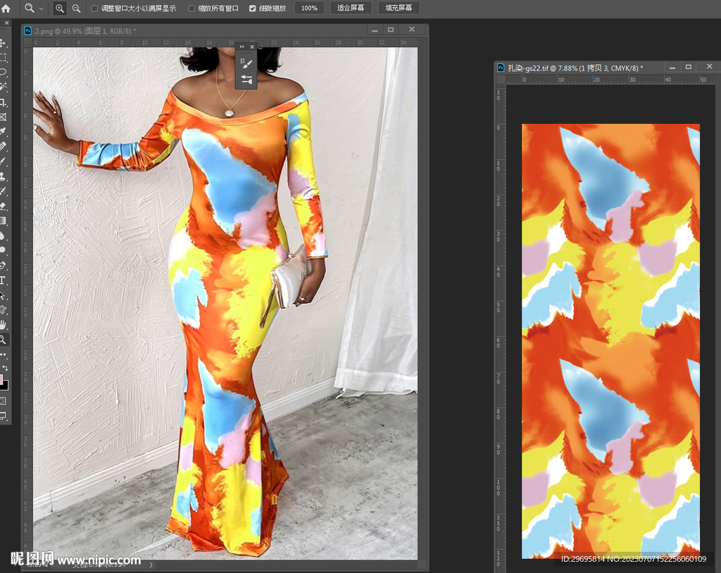Select the Zoom Out magnifier icon
The image size is (721, 573).
tap(76, 8)
